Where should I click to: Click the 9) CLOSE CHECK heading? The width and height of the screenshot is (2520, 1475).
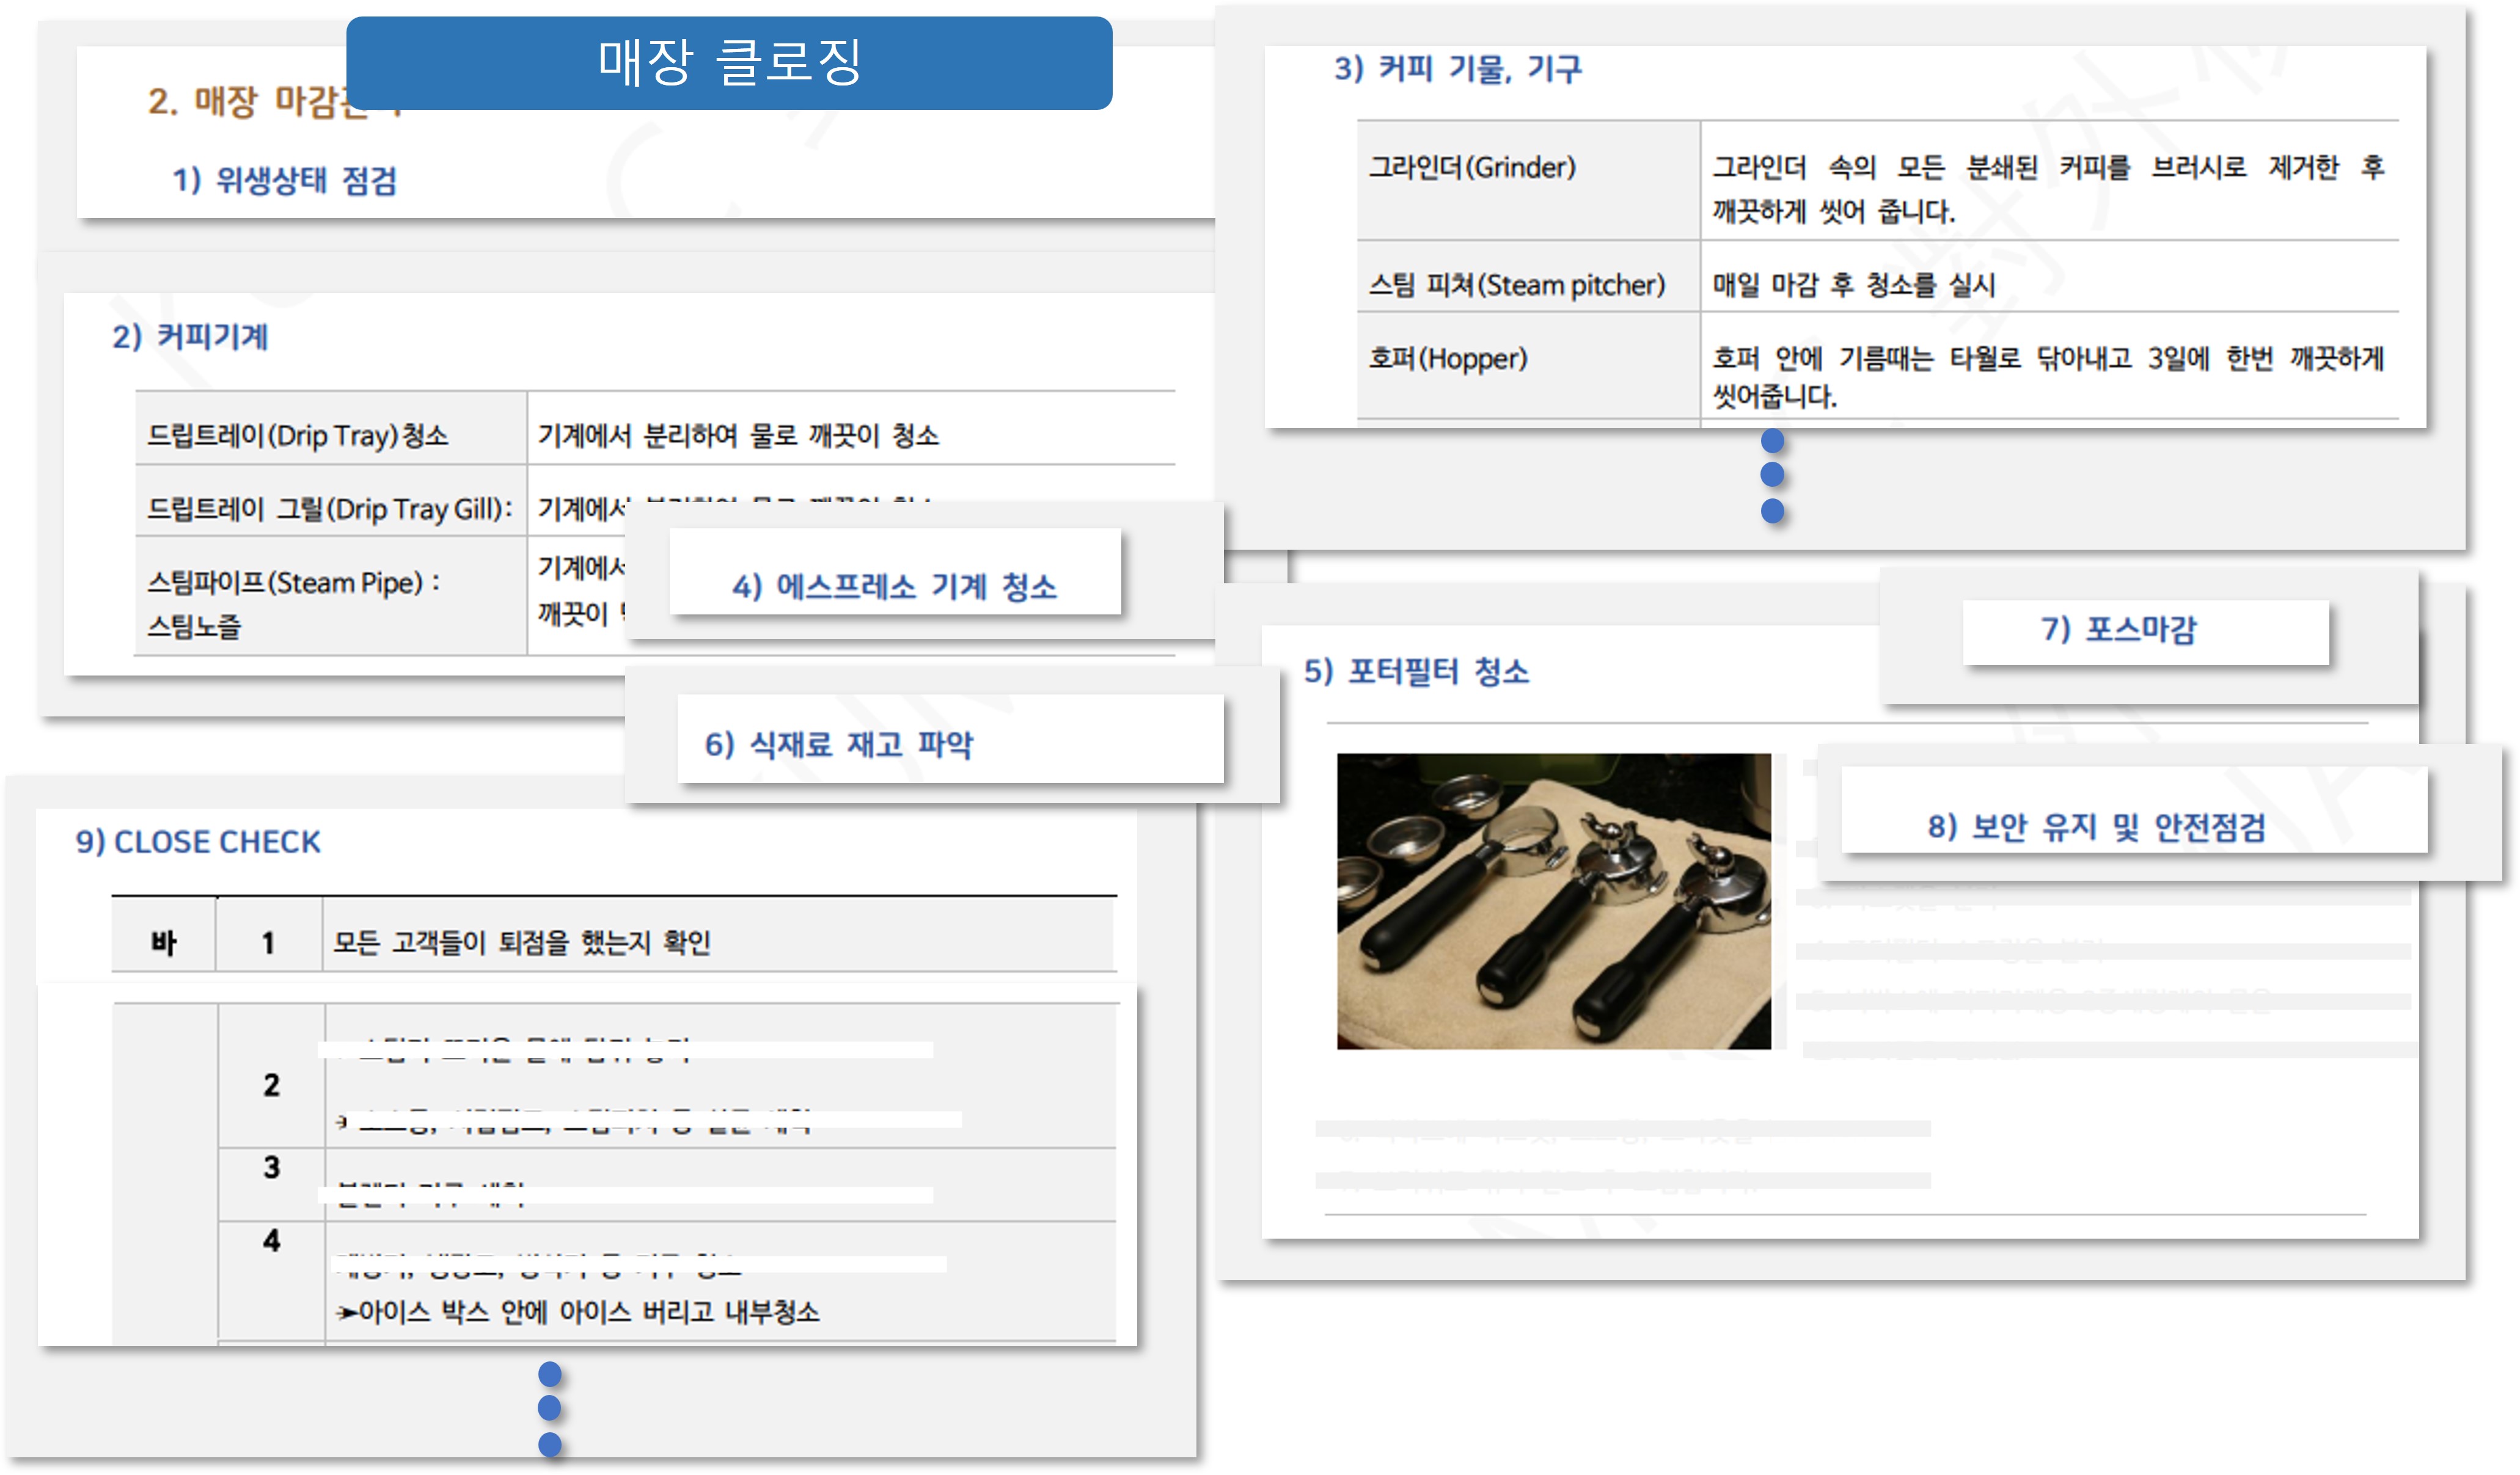tap(198, 842)
